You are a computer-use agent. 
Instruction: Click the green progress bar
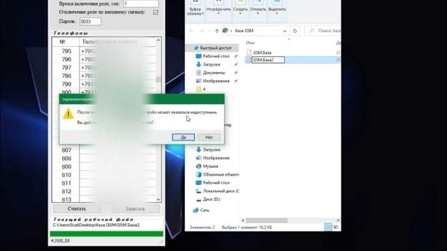tap(106, 234)
